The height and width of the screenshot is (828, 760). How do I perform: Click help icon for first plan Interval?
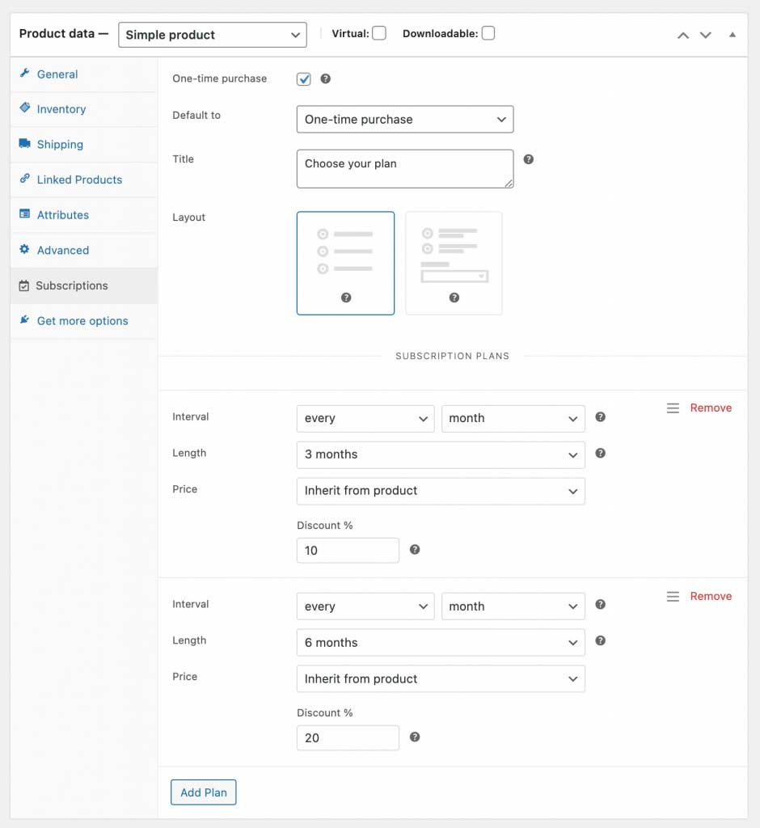point(600,416)
